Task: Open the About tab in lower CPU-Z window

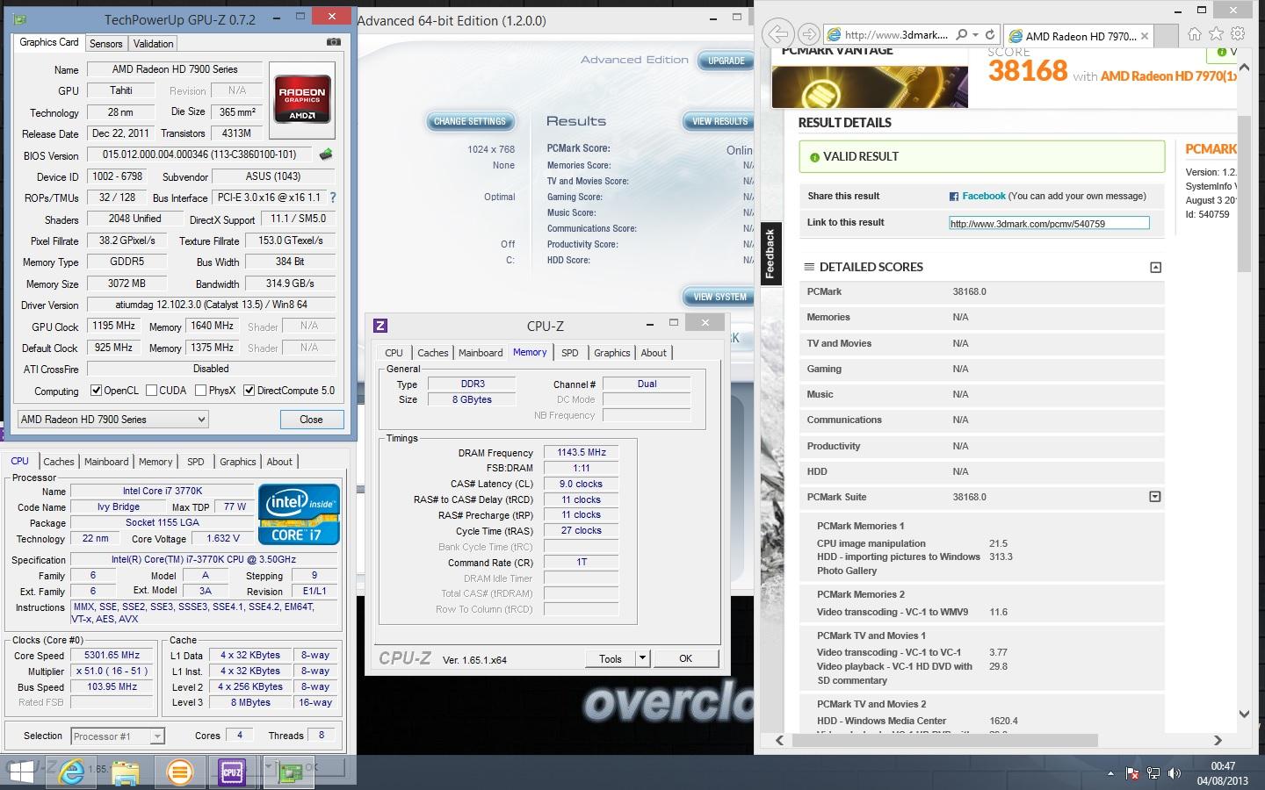Action: [279, 462]
